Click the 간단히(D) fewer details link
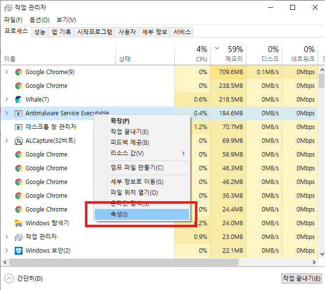 coord(30,279)
